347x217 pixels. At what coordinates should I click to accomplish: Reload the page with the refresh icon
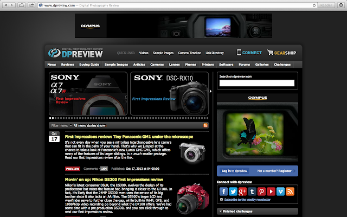(x=314, y=5)
